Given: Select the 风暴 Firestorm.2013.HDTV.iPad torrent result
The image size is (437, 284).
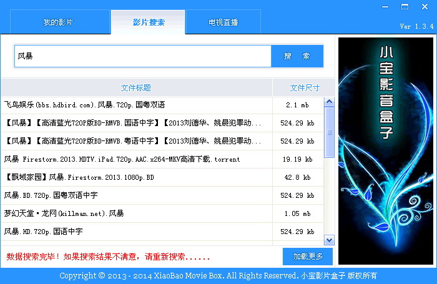Looking at the screenshot, I should click(137, 159).
